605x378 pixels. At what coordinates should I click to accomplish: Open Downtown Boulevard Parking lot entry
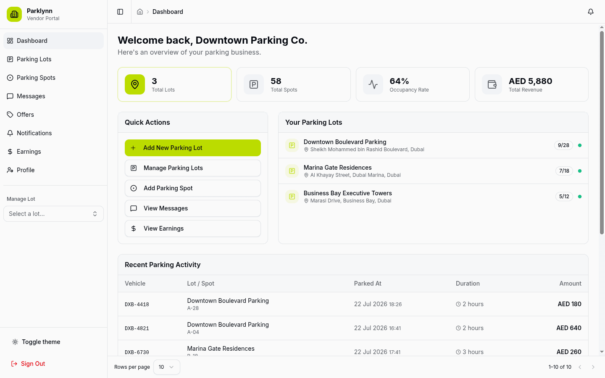pyautogui.click(x=433, y=145)
